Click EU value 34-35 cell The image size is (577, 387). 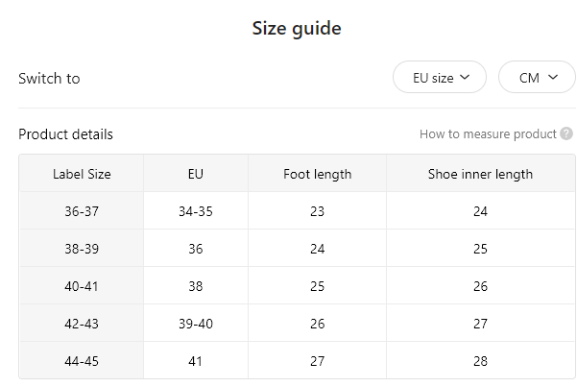[x=196, y=211]
